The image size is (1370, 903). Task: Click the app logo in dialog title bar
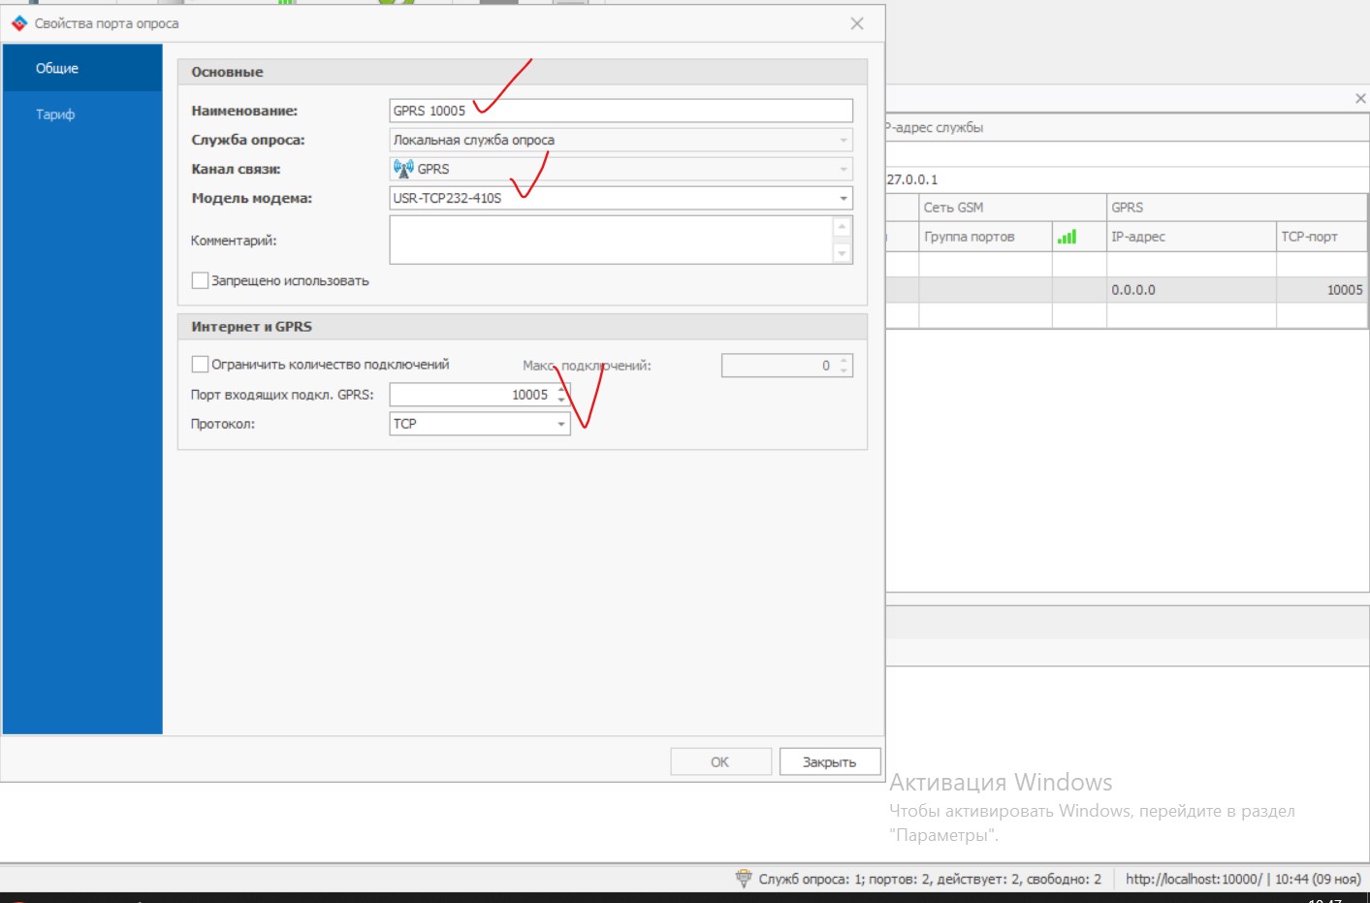pyautogui.click(x=18, y=23)
